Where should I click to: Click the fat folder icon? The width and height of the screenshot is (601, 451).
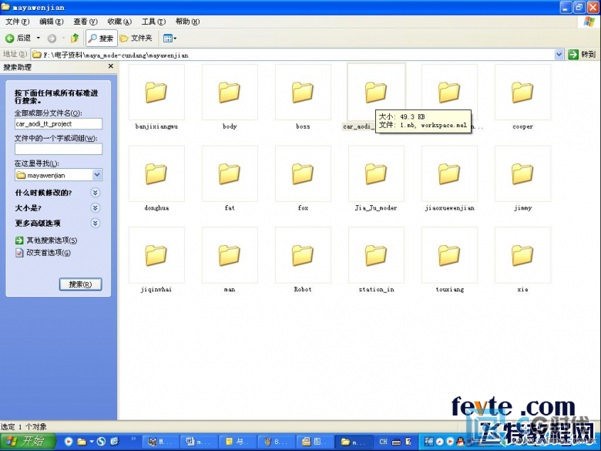click(x=230, y=173)
